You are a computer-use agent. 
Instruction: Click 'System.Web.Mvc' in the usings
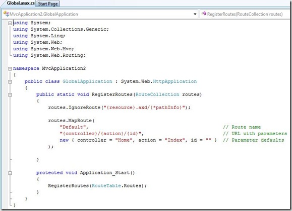coord(51,49)
